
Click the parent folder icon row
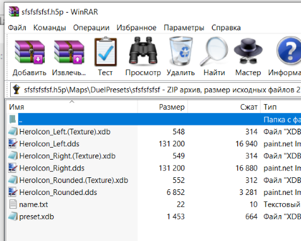point(13,119)
